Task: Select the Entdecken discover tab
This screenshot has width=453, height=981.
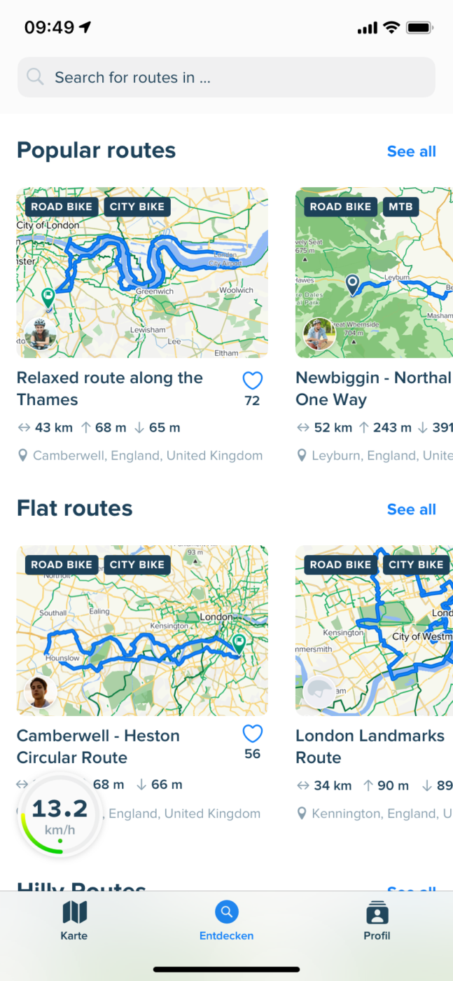Action: pos(226,921)
